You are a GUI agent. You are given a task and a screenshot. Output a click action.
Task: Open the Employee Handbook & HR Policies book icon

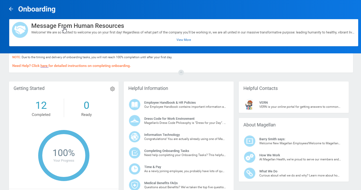[x=135, y=104]
